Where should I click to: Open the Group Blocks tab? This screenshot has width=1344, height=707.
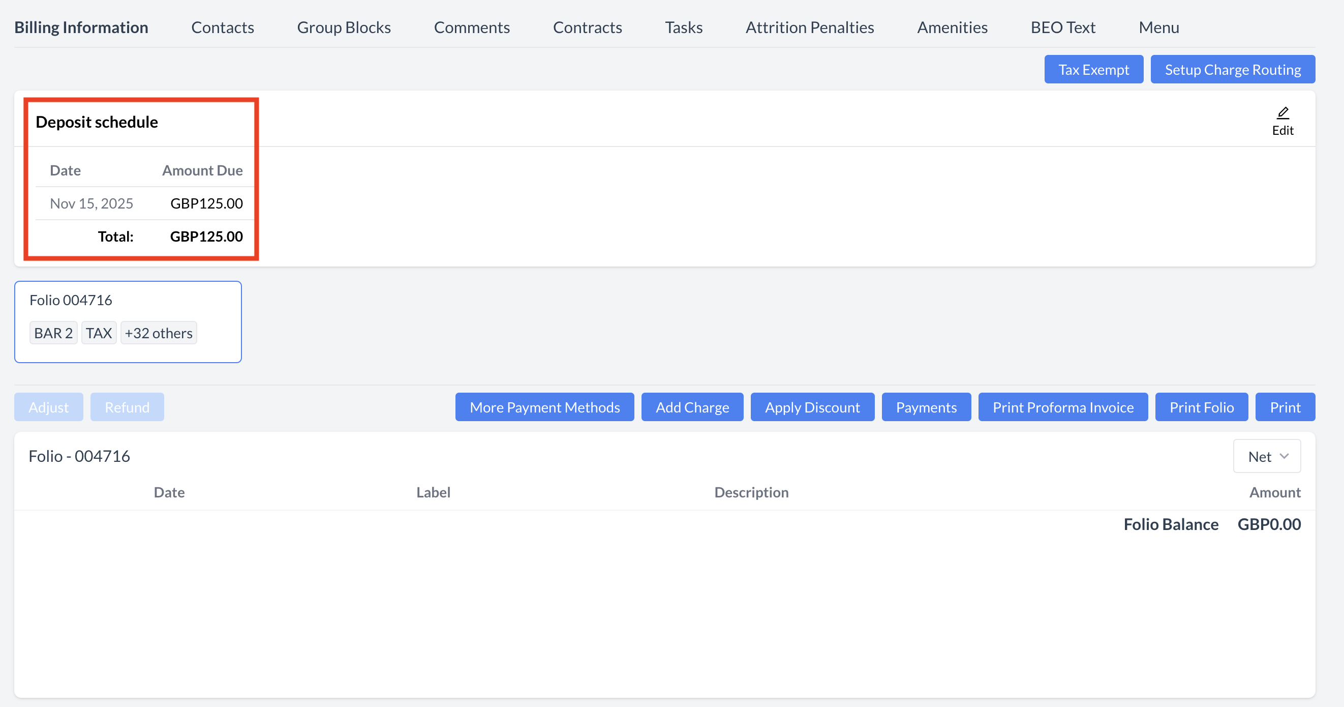(343, 27)
